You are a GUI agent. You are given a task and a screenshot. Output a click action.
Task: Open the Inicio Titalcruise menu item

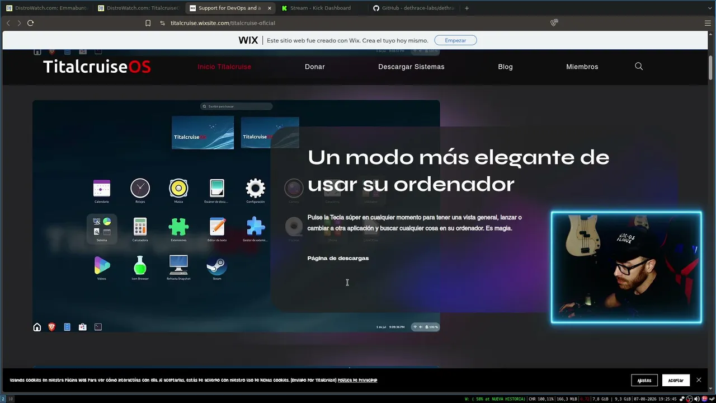[x=224, y=67]
